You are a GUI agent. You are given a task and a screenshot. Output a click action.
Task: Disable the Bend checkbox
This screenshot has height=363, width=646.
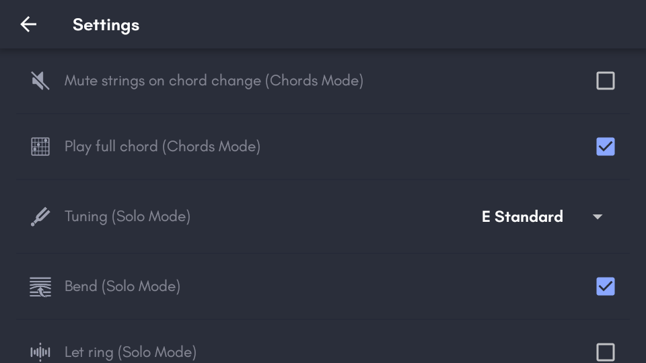tap(606, 286)
